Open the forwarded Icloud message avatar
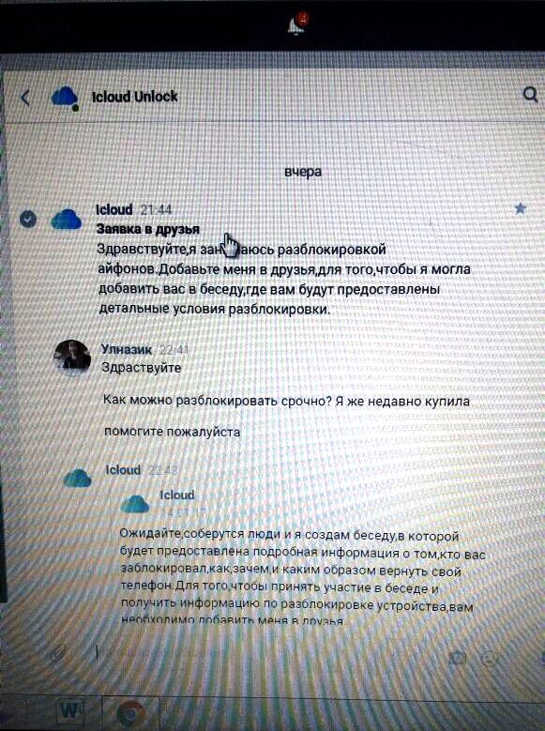 tap(134, 504)
